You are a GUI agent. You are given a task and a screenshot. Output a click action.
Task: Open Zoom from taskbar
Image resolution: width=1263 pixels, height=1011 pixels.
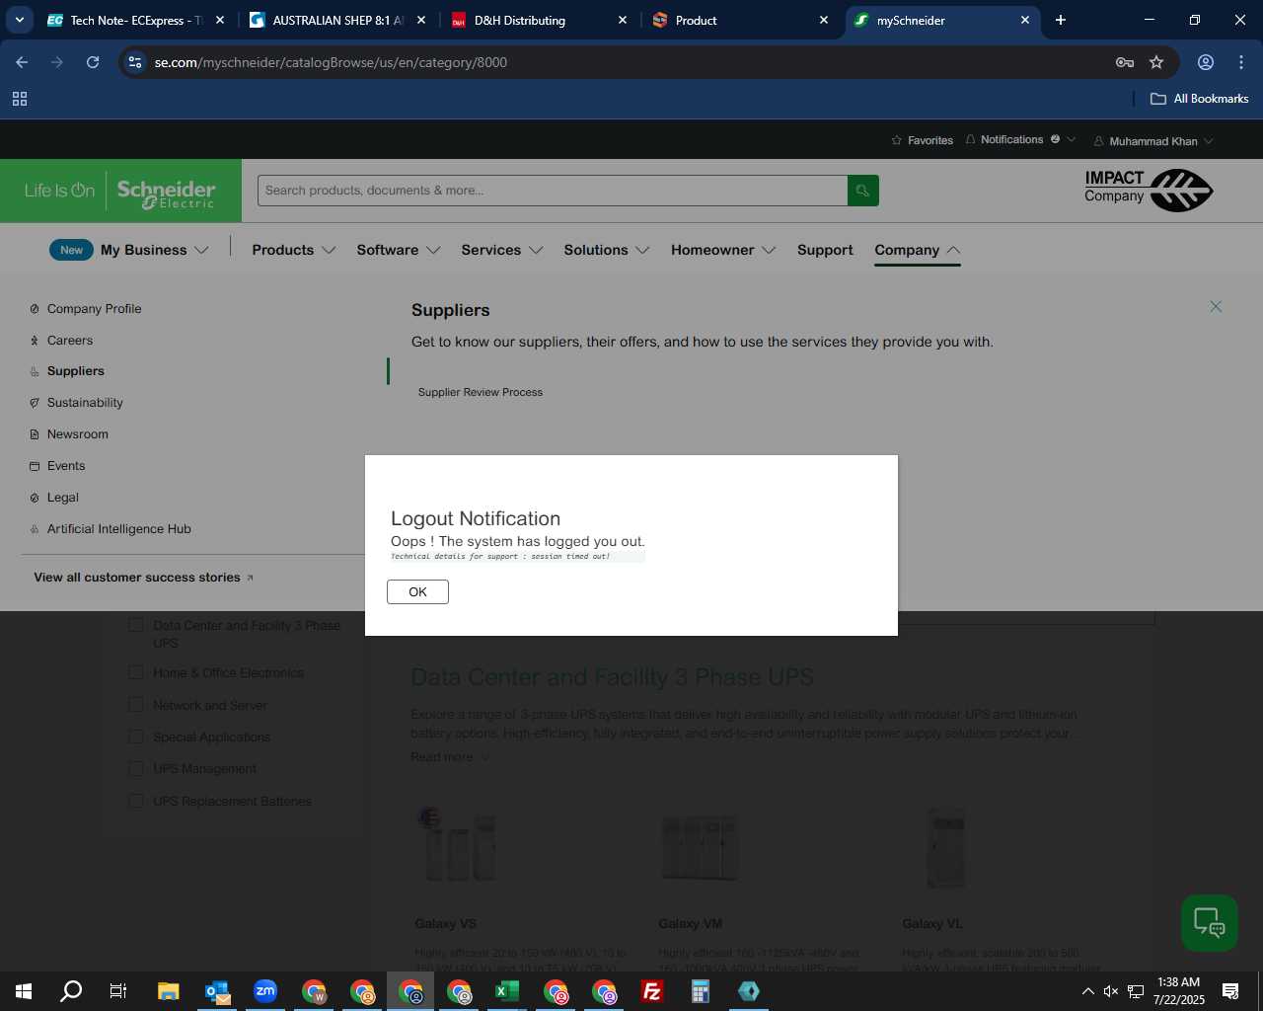[x=265, y=991]
